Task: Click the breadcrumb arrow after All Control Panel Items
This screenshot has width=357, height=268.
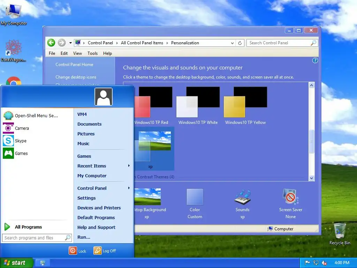Action: (167, 43)
